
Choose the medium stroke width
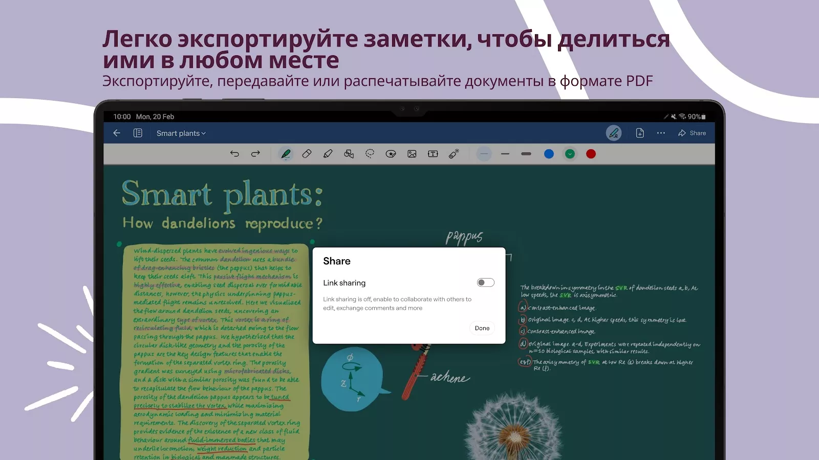click(505, 154)
